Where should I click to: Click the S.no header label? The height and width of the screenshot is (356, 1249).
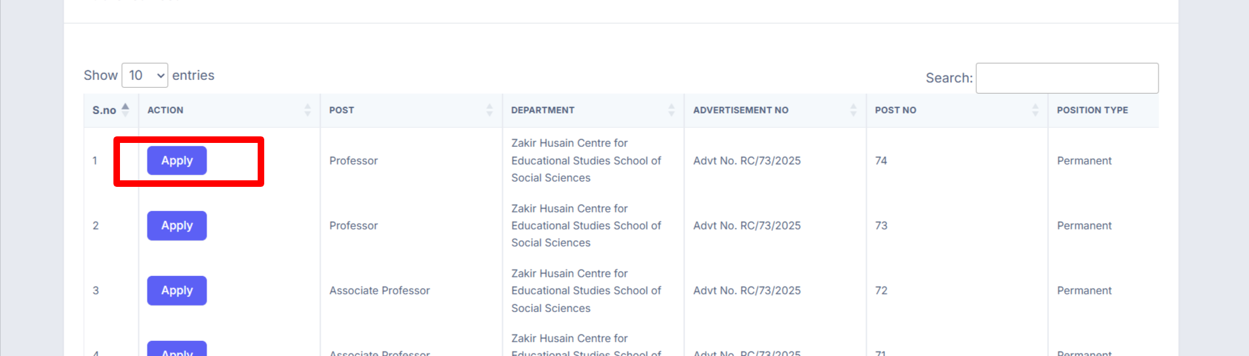104,110
